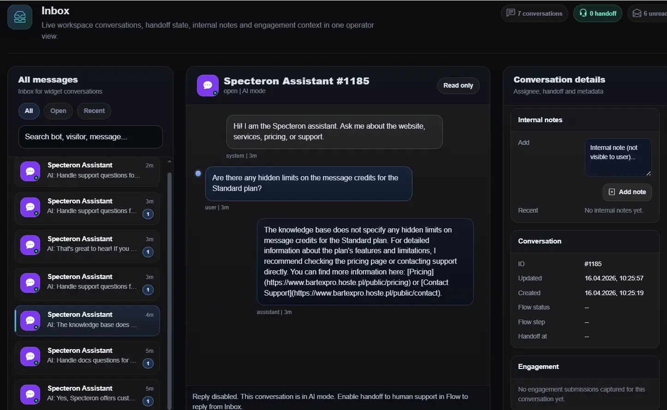The width and height of the screenshot is (667, 410).
Task: Click the Read only badge
Action: pos(458,85)
